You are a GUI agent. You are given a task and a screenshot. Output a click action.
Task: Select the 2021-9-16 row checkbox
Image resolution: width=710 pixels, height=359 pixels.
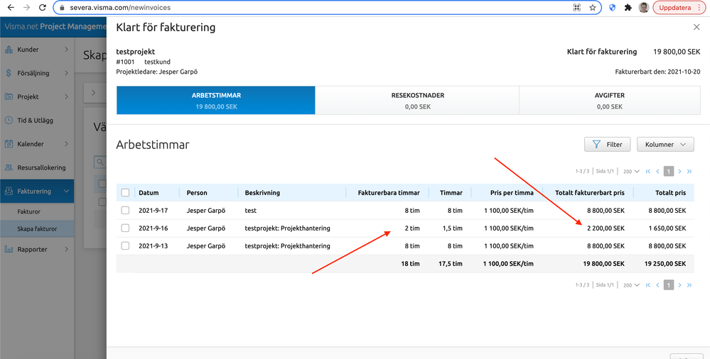[x=125, y=228]
